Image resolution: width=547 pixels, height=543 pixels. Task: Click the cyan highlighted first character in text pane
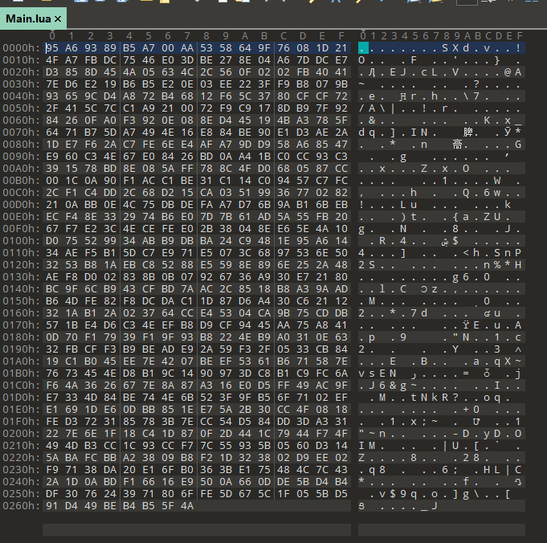(363, 47)
